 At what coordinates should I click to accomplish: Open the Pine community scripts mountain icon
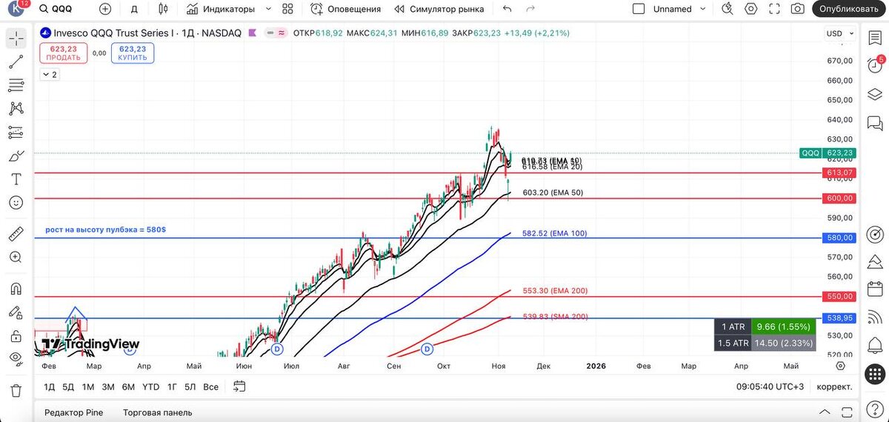point(875,263)
